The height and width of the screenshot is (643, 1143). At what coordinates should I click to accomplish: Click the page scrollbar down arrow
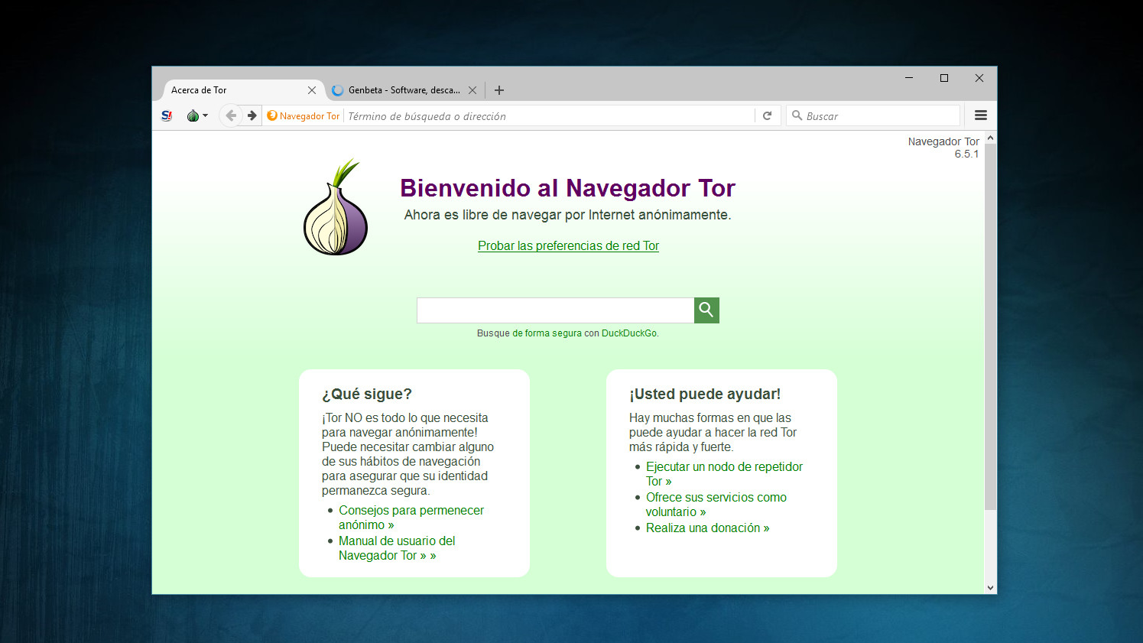click(x=990, y=586)
